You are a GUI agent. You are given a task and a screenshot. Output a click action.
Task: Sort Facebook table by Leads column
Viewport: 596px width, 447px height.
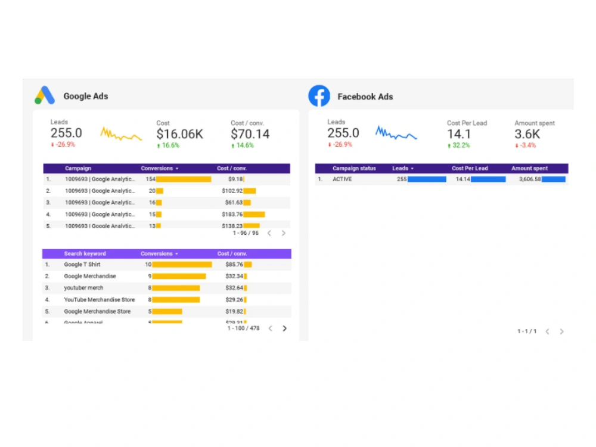403,169
